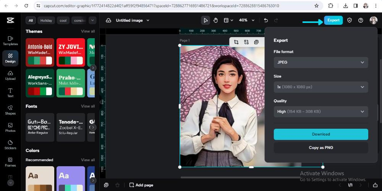The height and width of the screenshot is (191, 382).
Task: Open the Size 1x dropdown
Action: point(321,87)
